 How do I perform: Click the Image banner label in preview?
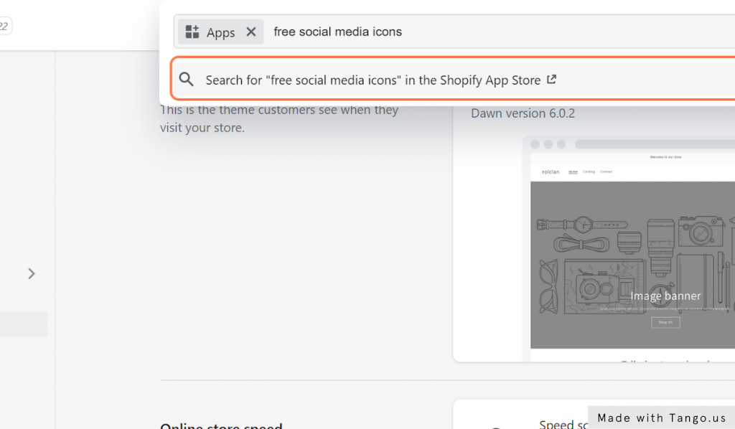pos(665,296)
